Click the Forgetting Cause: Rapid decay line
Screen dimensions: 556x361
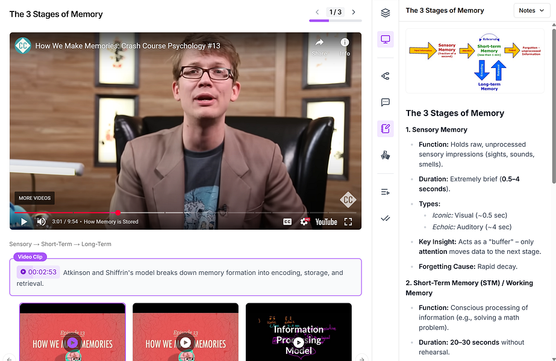point(468,267)
